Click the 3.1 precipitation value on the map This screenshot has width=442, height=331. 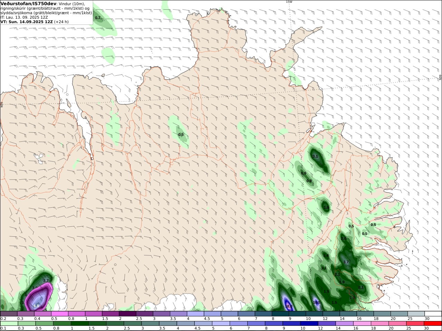tap(315, 157)
